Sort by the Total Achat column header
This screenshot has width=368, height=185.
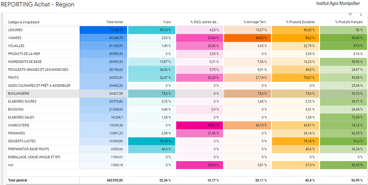point(114,22)
